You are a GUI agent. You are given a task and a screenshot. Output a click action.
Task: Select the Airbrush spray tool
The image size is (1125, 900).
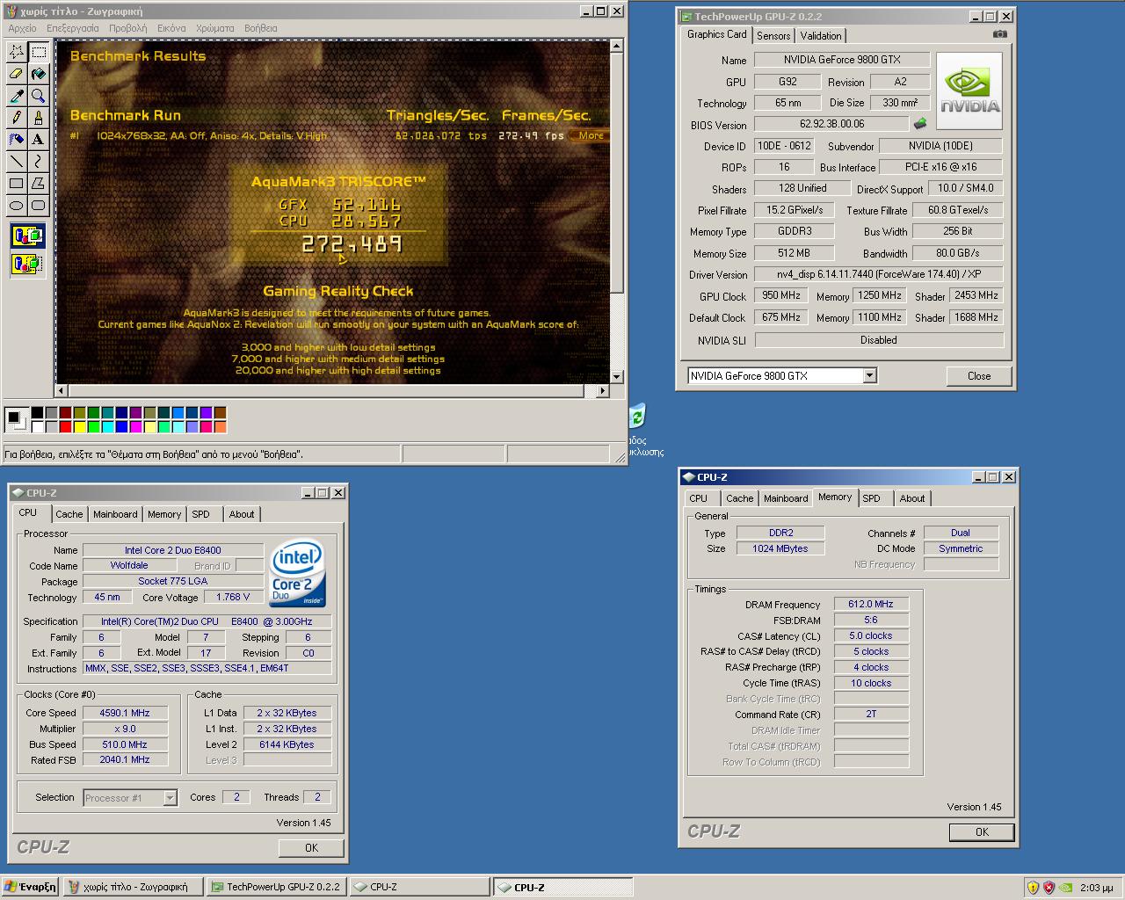17,140
